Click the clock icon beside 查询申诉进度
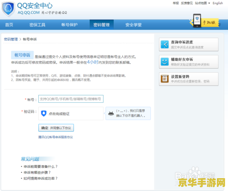This screenshot has width=228, height=191. click(165, 44)
